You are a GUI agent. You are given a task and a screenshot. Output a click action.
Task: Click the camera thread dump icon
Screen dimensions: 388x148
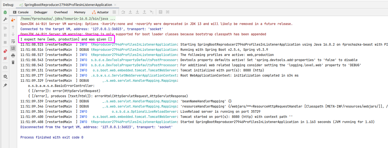(x=5, y=67)
